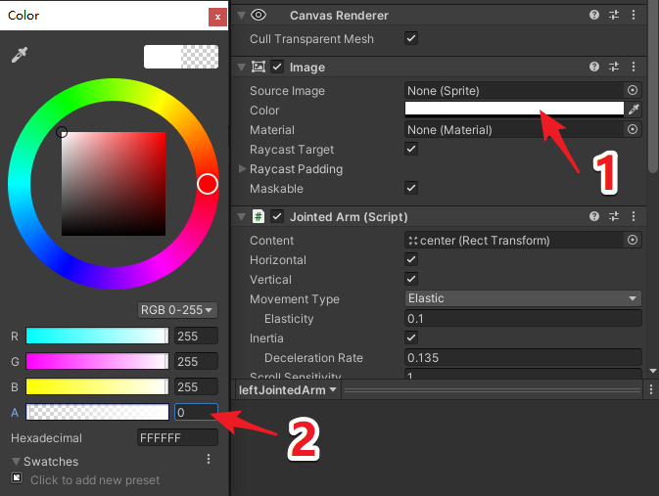Open leftJointedArm panel options dots
The image size is (659, 496).
coord(651,389)
